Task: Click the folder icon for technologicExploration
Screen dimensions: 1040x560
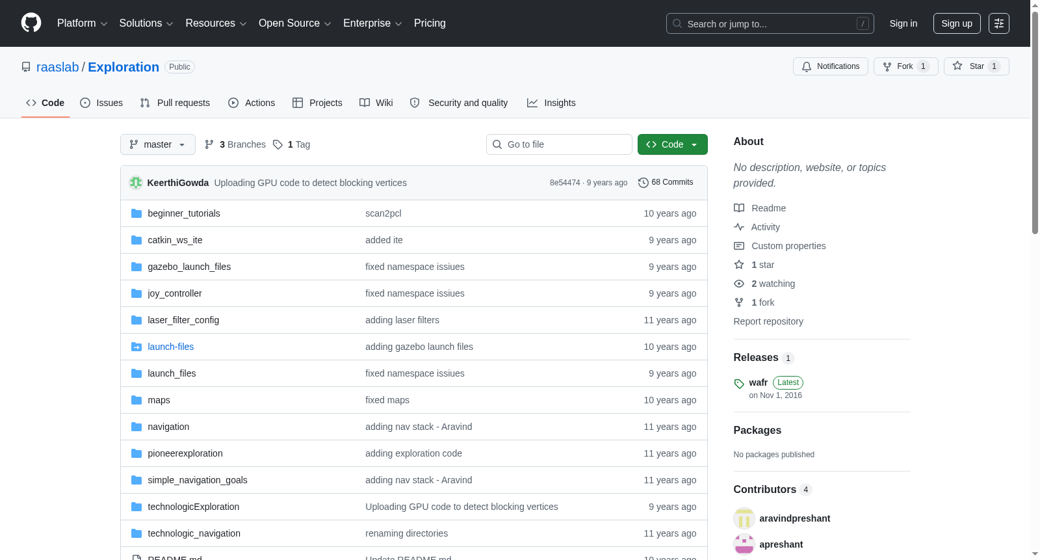Action: (x=136, y=507)
